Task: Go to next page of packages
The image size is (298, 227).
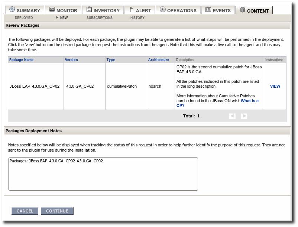Action: 244,116
